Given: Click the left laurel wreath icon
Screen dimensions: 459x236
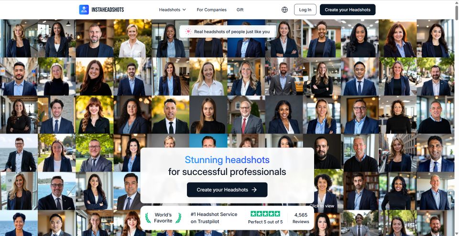Looking at the screenshot, I should pos(148,218).
